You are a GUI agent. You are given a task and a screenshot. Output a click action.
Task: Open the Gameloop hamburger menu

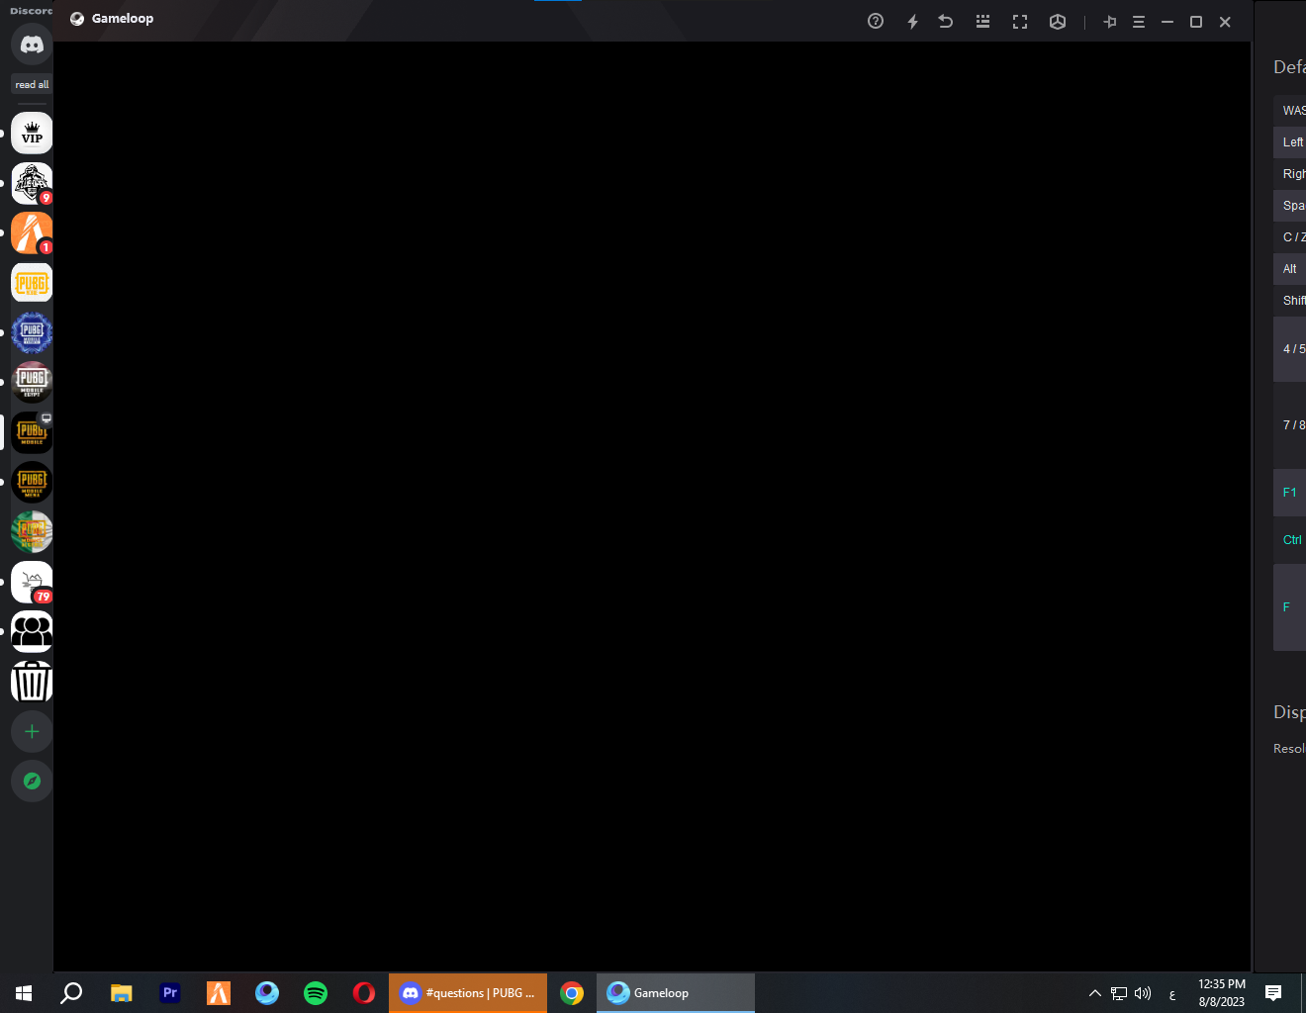point(1139,22)
